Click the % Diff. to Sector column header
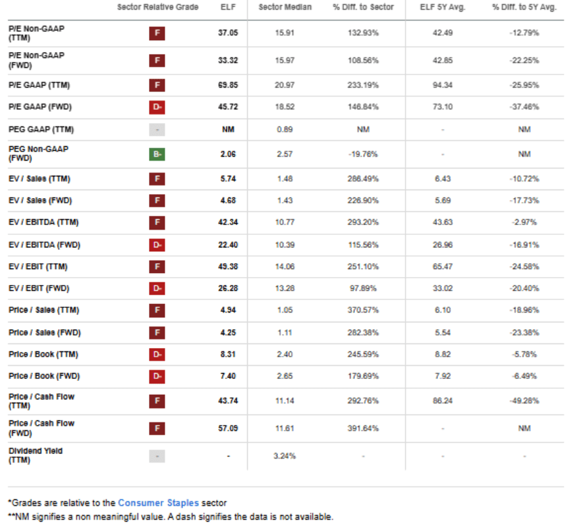568x531 pixels. click(363, 7)
